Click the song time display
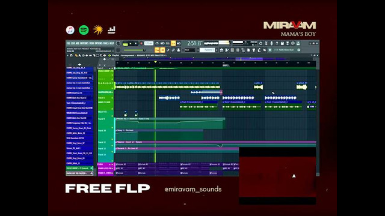Image resolution: width=385 pixels, height=216 pixels. pyautogui.click(x=195, y=43)
